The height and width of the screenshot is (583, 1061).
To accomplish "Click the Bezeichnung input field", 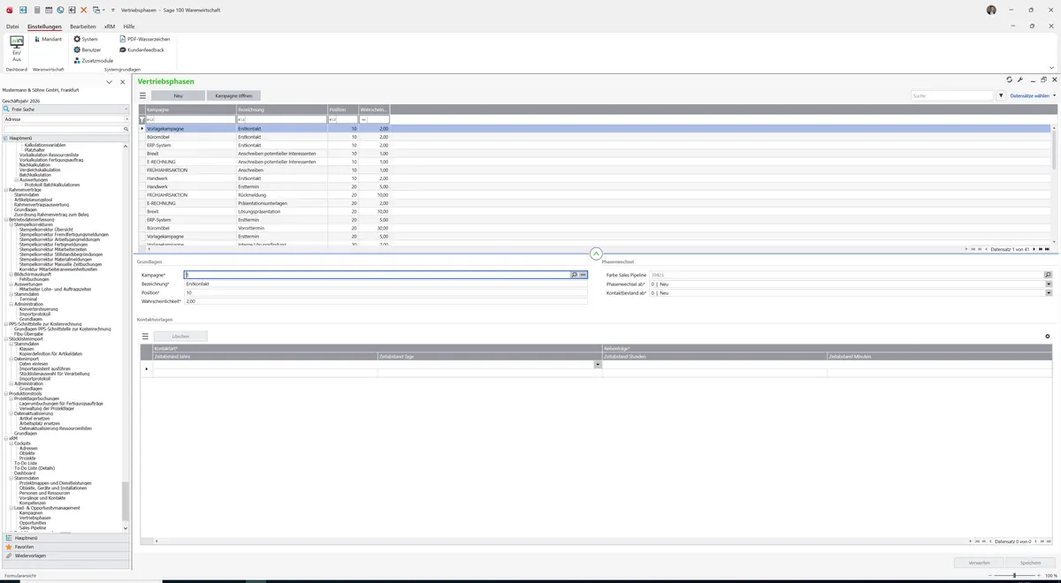I will [x=385, y=284].
